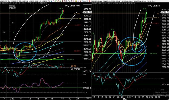
Task: Click date '13' on left chart time axis
Action: [38, 99]
